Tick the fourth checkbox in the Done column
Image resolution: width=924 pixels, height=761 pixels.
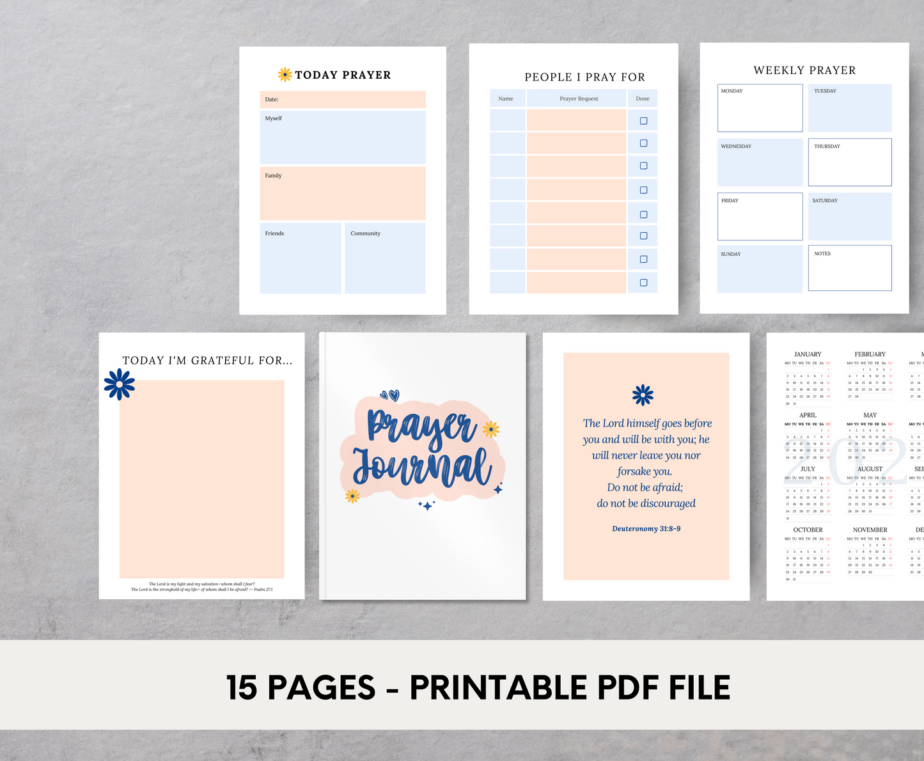(x=643, y=190)
